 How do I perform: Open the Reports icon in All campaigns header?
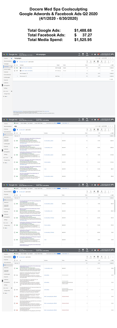(83, 54)
